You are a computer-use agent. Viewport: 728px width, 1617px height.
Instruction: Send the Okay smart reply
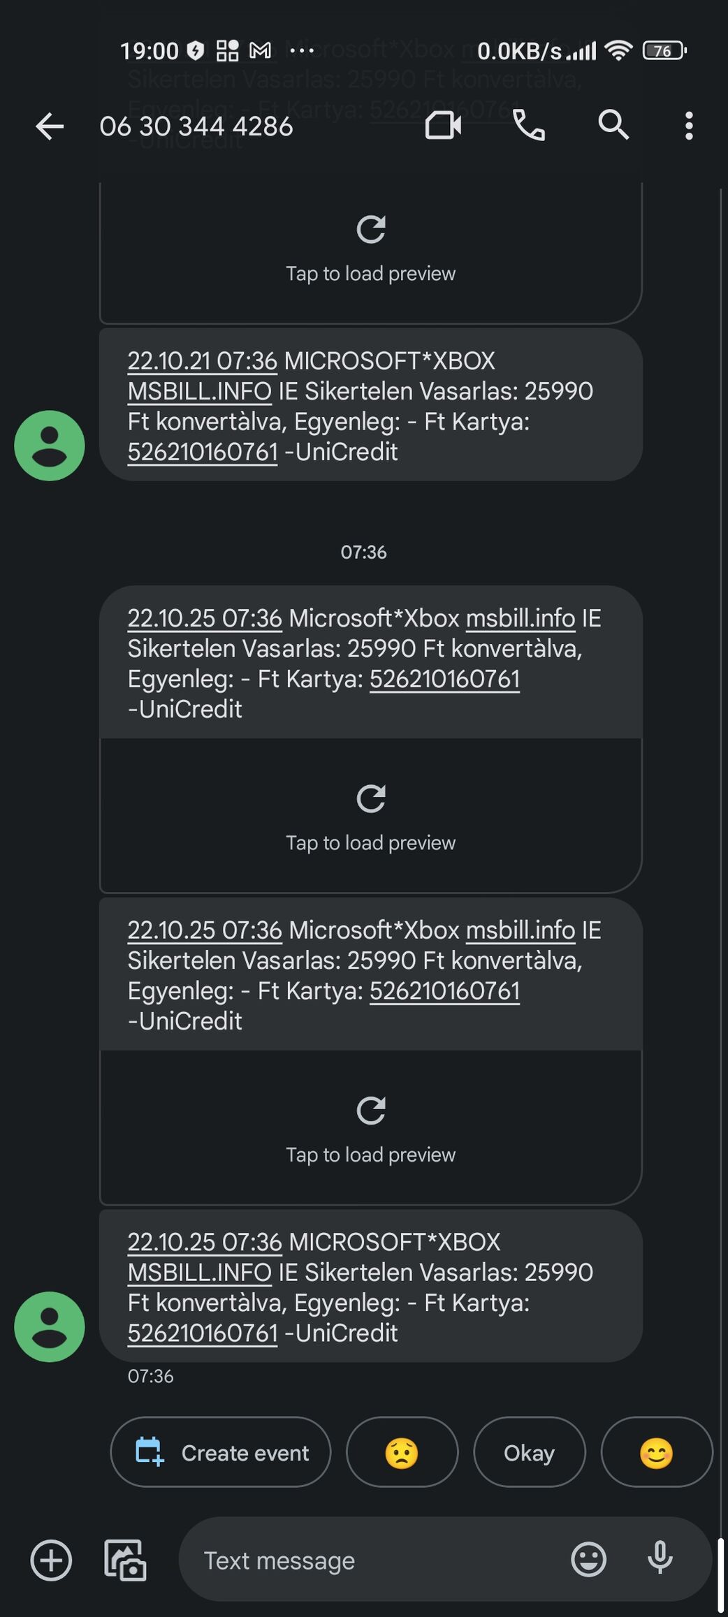tap(529, 1453)
